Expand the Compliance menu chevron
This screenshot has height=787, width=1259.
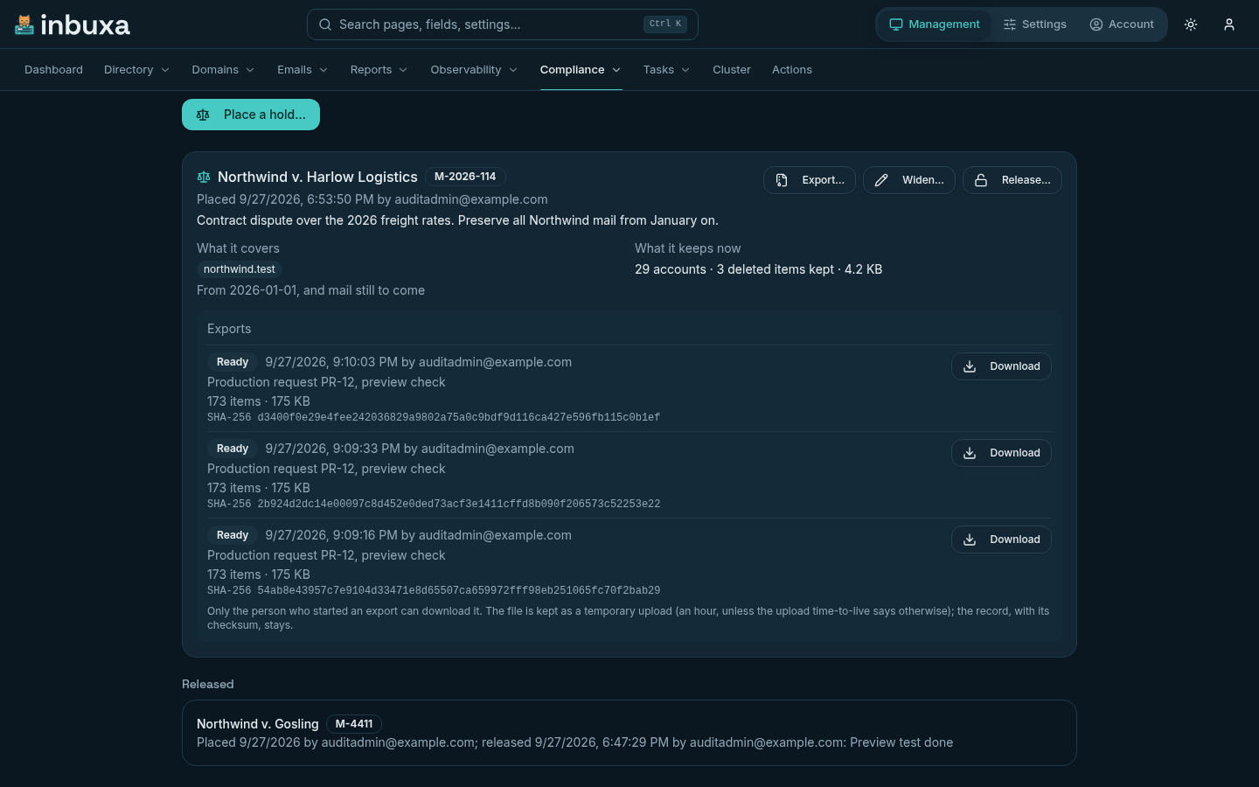coord(616,70)
